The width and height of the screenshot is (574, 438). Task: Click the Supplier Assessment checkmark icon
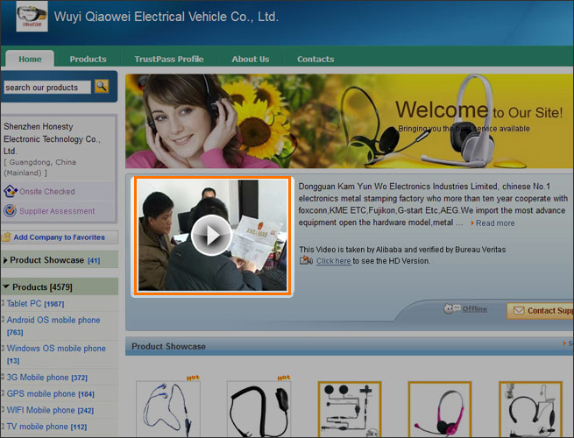click(10, 211)
